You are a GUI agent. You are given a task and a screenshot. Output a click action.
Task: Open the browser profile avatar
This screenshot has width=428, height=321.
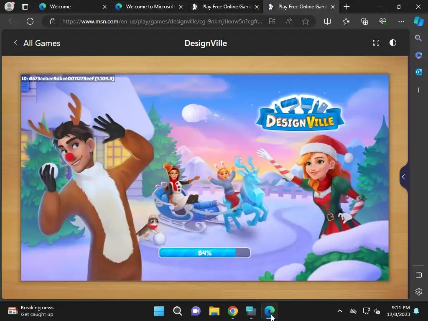pos(9,6)
